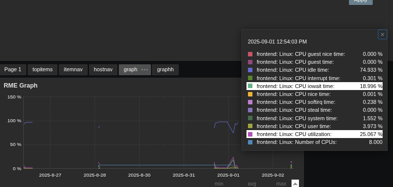Click the CPU interrupt time green swatch
The width and height of the screenshot is (393, 187).
coord(250,78)
